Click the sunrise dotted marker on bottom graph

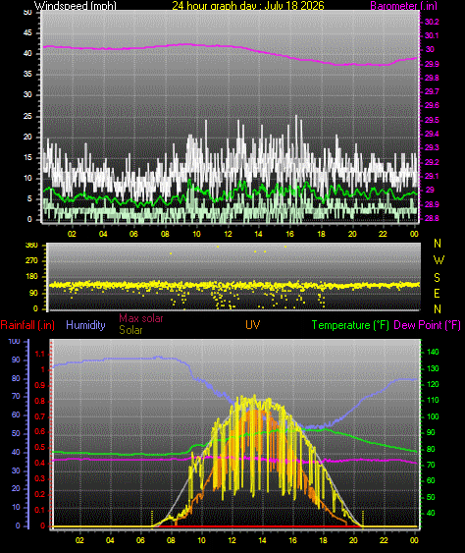152,519
